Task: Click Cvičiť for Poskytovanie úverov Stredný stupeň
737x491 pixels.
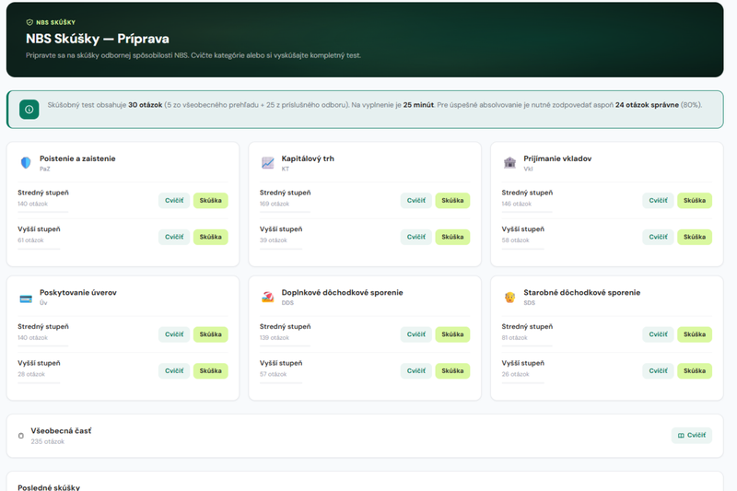Action: (174, 334)
